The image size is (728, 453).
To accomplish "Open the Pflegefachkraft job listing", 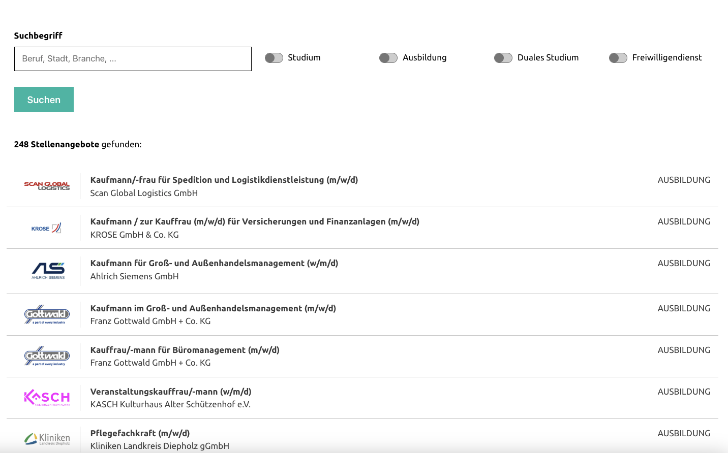I will tap(140, 433).
